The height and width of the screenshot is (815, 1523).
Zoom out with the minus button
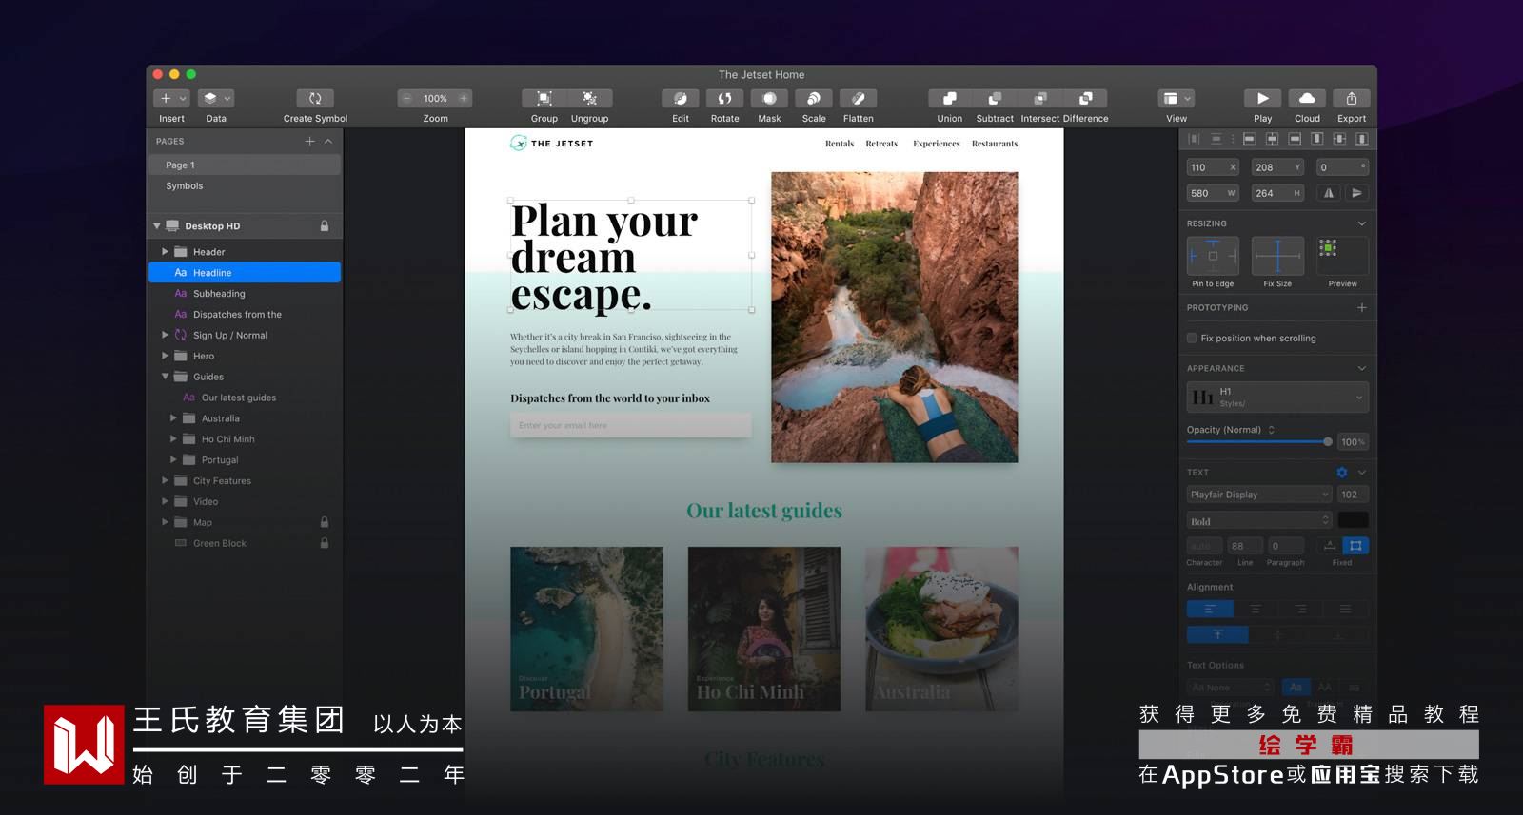point(407,98)
